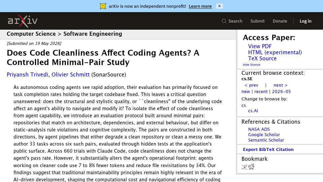Viewport: 323px width, 182px height.
Task: Click the Access Paper heading
Action: [269, 37]
